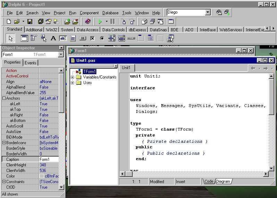277x198 pixels.
Task: Pick the Edit component icon
Action: point(63,38)
